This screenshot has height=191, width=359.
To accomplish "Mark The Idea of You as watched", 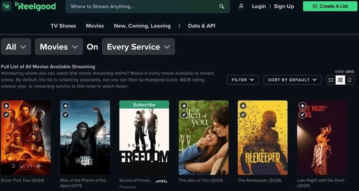I will point(184,115).
